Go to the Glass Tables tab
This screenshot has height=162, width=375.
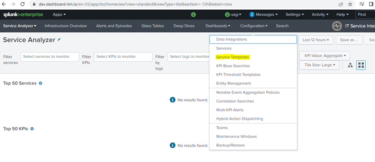[152, 26]
